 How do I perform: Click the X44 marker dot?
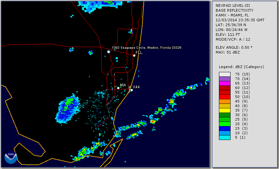point(132,90)
